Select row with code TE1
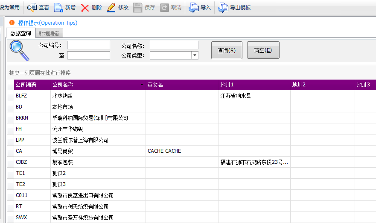 click(x=32, y=173)
